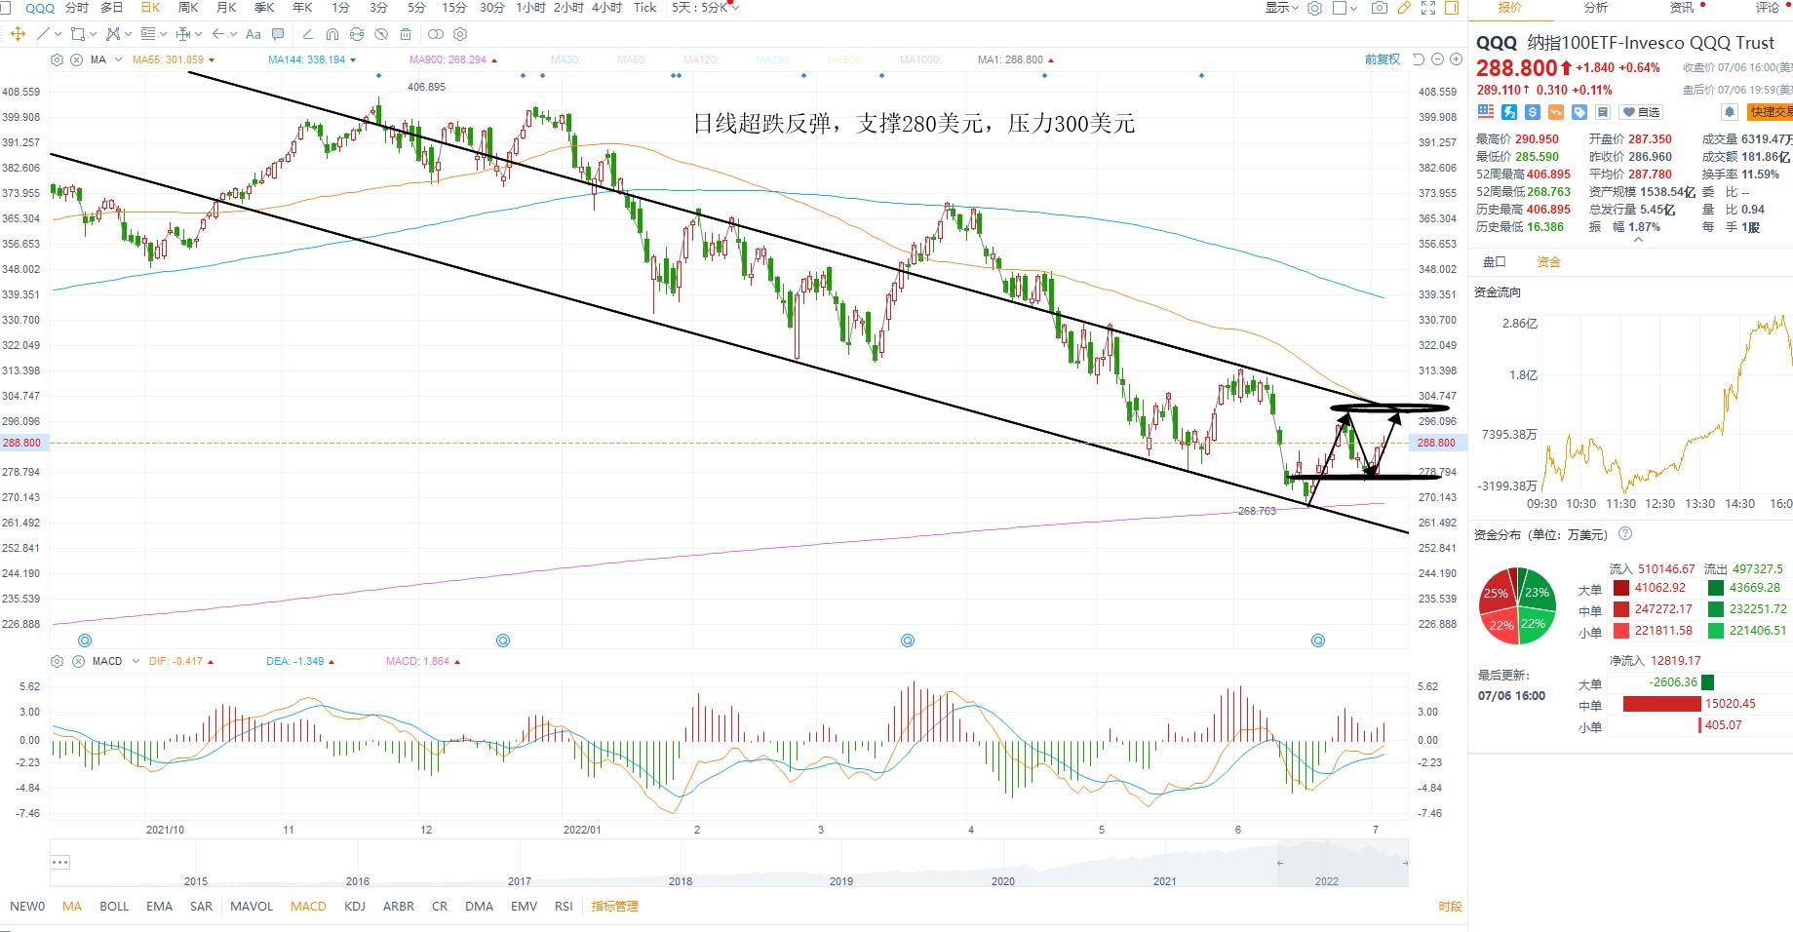Click the chart settings gear beside 显示

[1315, 8]
